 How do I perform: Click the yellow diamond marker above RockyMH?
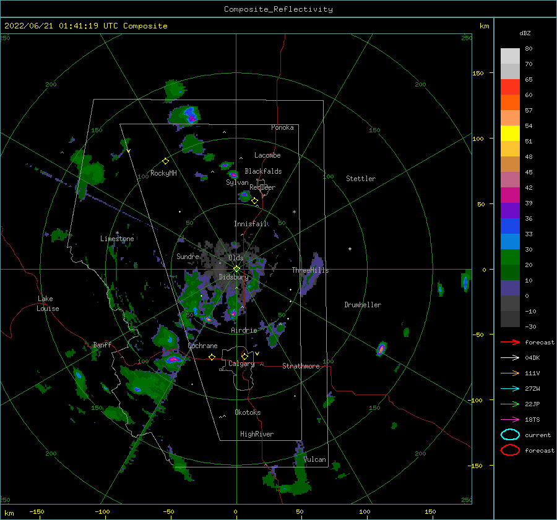[165, 161]
